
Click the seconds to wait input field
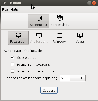(x=65, y=78)
